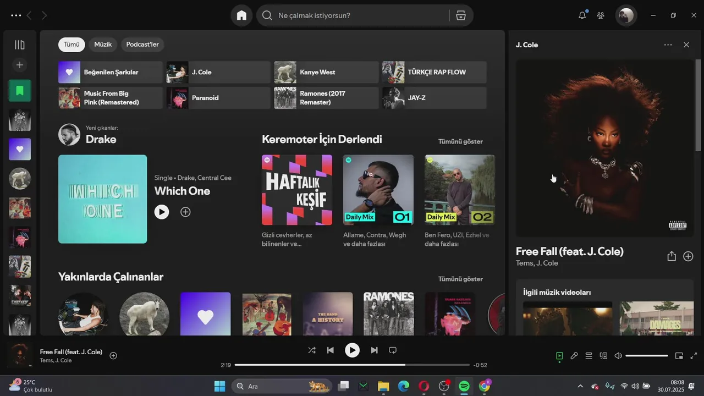
Task: Open File Explorer from taskbar
Action: [383, 386]
